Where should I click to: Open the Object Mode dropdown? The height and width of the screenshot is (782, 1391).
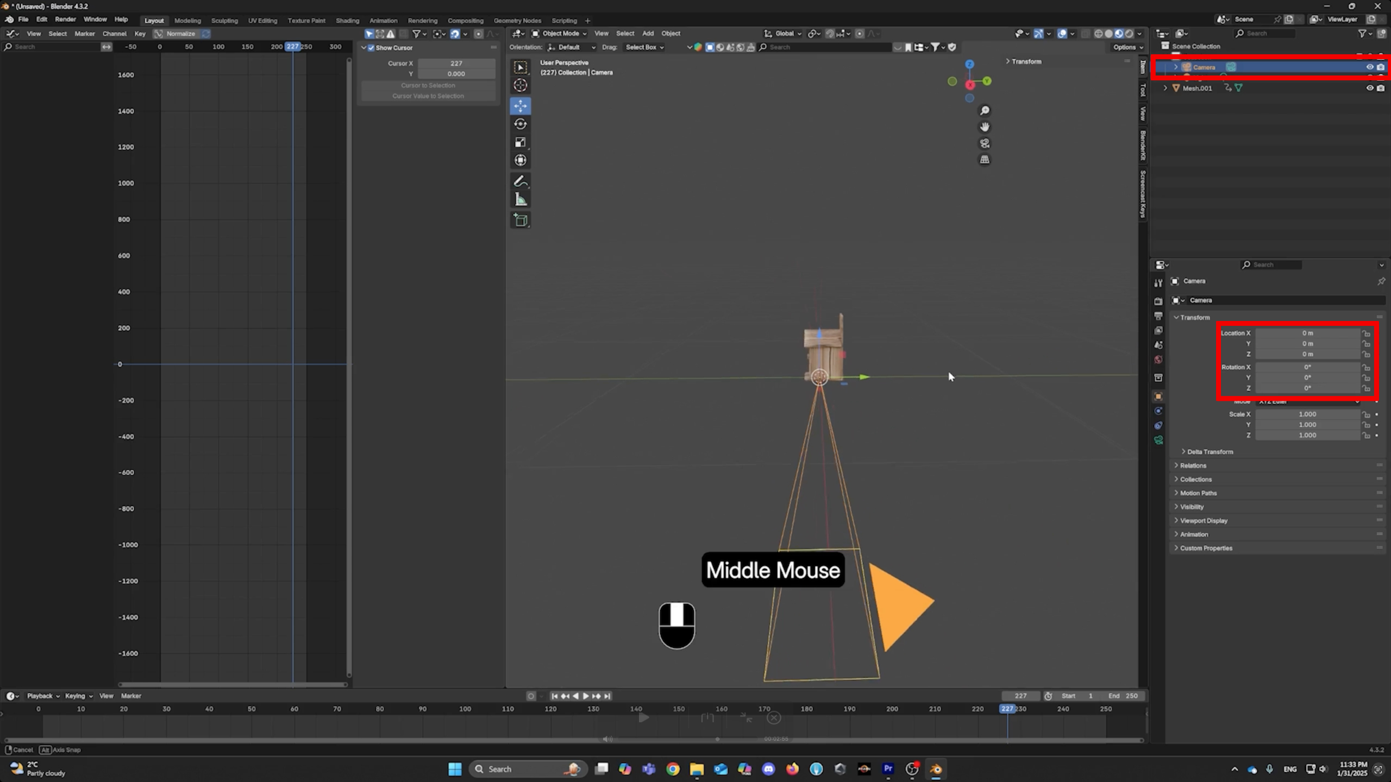pyautogui.click(x=560, y=34)
